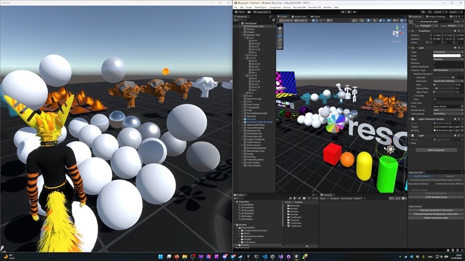This screenshot has width=465, height=261.
Task: Adjust the Normal Bias slider
Action: point(443,88)
